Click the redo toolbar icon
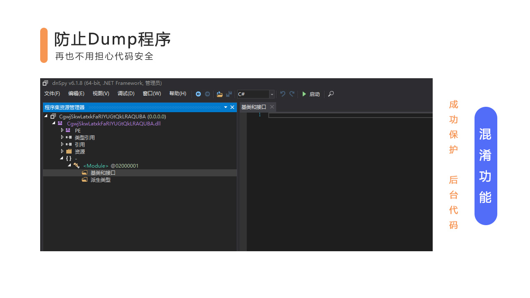 292,94
